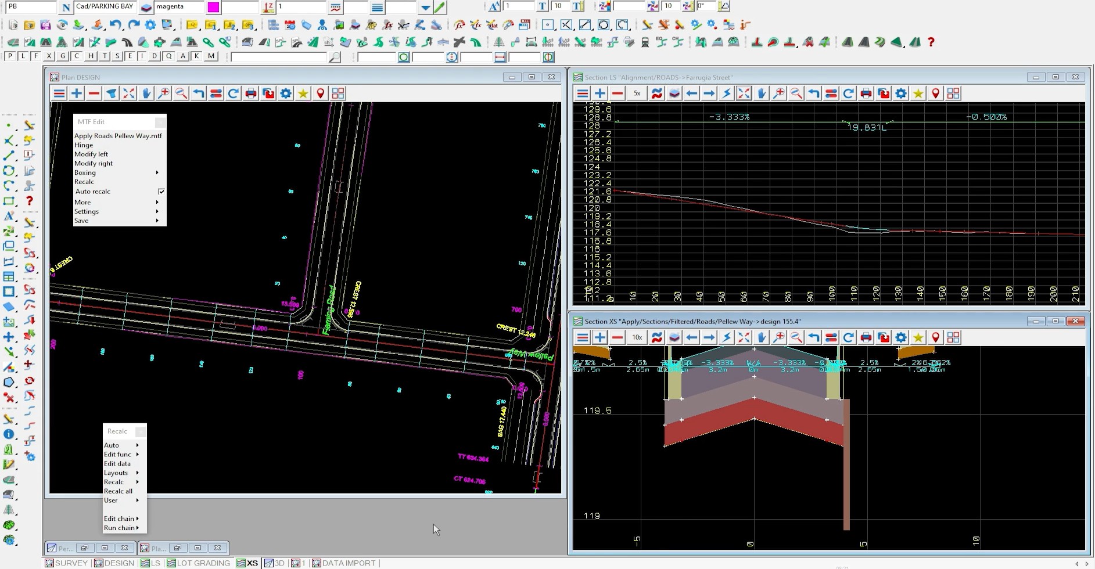This screenshot has height=569, width=1095.
Task: Toggle the G snap button
Action: click(63, 56)
